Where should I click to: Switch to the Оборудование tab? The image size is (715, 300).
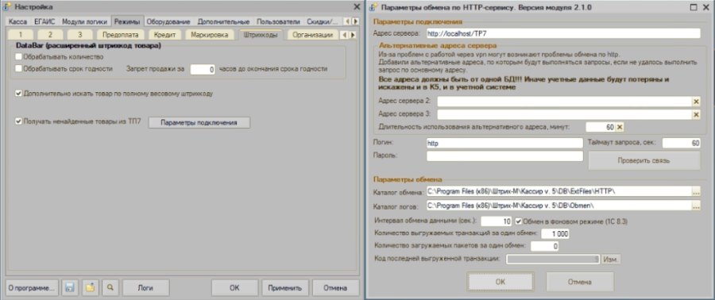[x=168, y=21]
